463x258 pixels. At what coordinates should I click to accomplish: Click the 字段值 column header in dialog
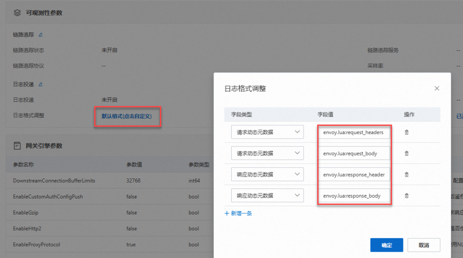(x=325, y=114)
